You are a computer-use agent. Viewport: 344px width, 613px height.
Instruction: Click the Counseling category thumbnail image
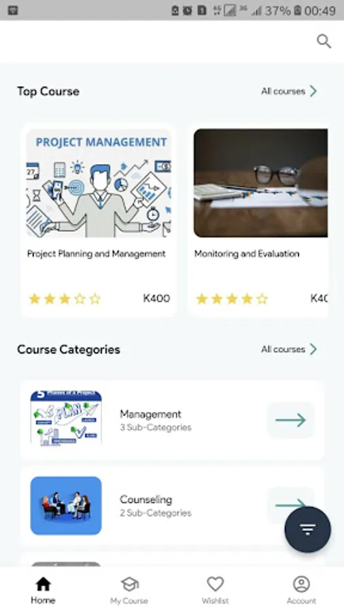pos(66,505)
